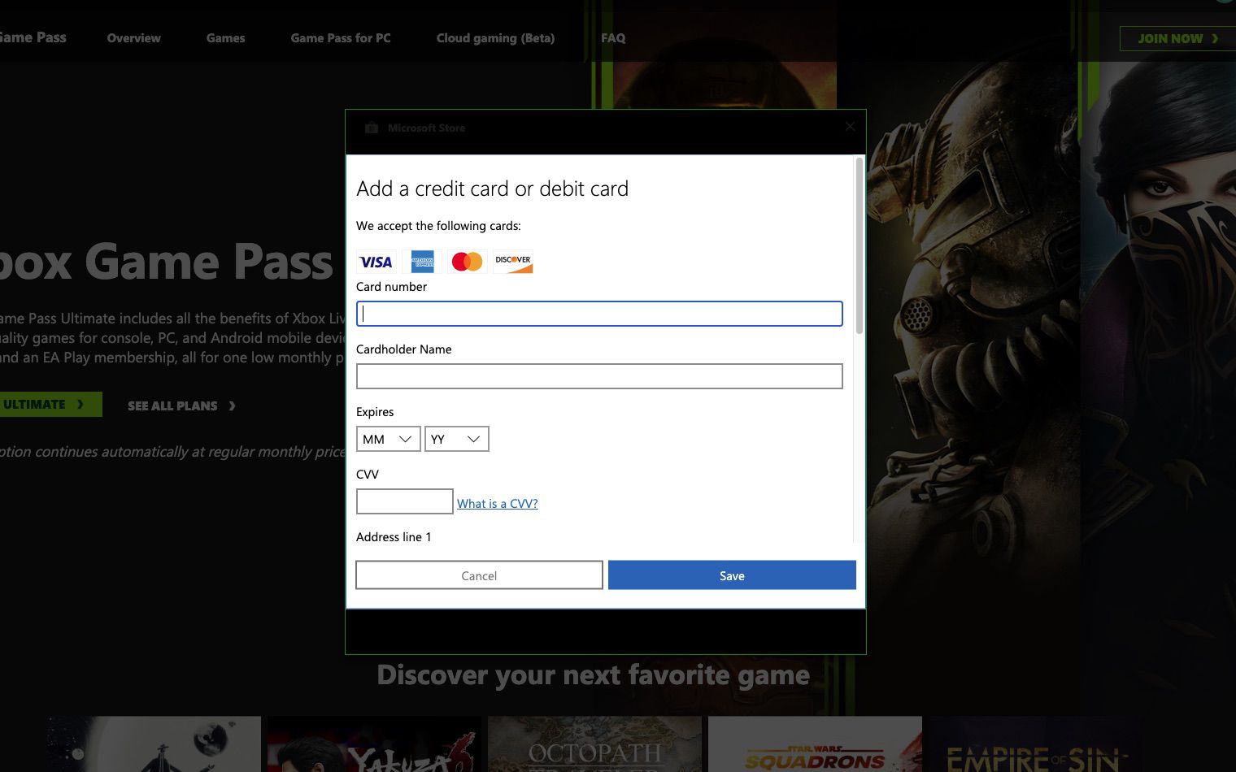
Task: Click the 'Address line 1' label
Action: coord(394,537)
